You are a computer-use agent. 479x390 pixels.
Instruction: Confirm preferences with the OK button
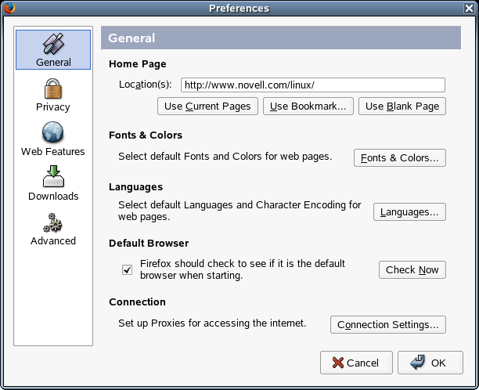[430, 363]
